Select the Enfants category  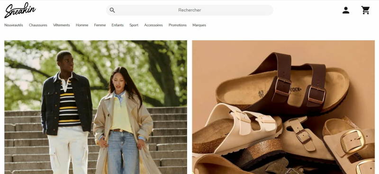[x=117, y=25]
